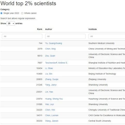The height and width of the screenshot is (125, 125).
Task: Open author link Chen, Luonan
Action: 52,115
